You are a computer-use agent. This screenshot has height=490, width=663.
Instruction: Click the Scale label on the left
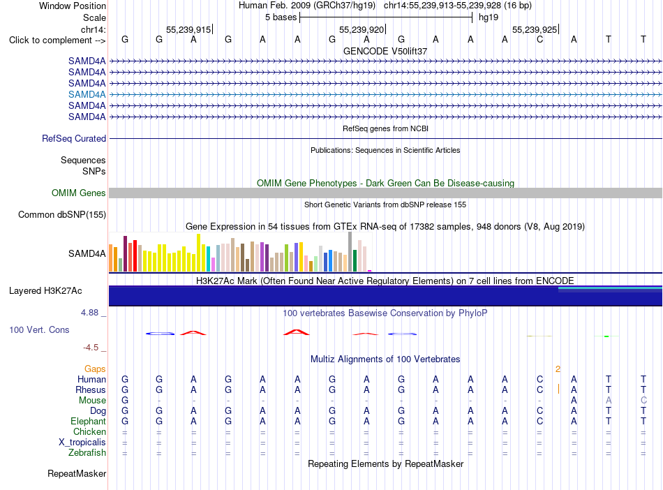[x=94, y=17]
